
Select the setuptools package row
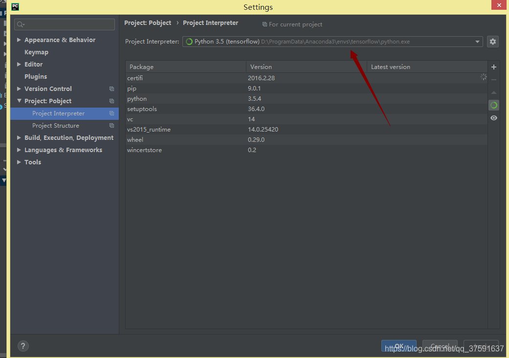click(x=307, y=109)
